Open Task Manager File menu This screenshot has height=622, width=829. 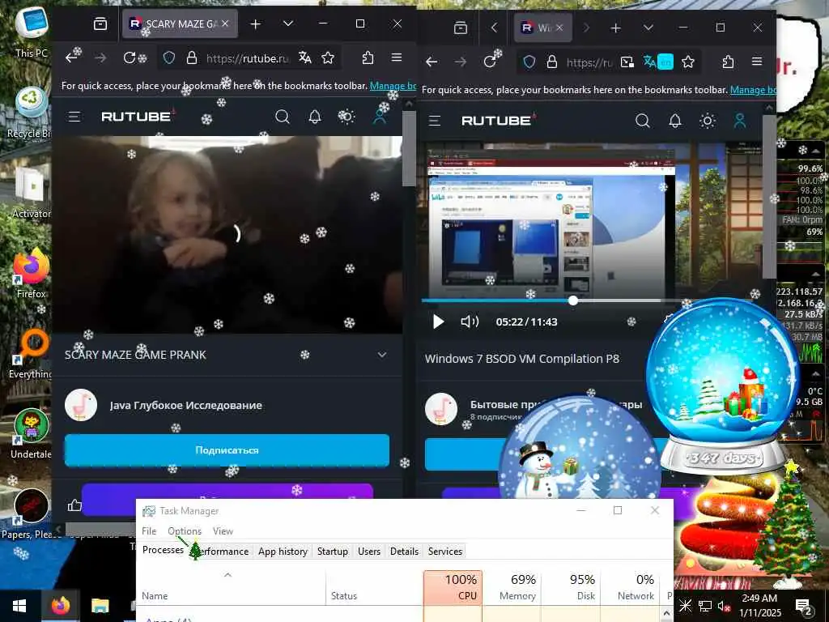[x=149, y=531]
